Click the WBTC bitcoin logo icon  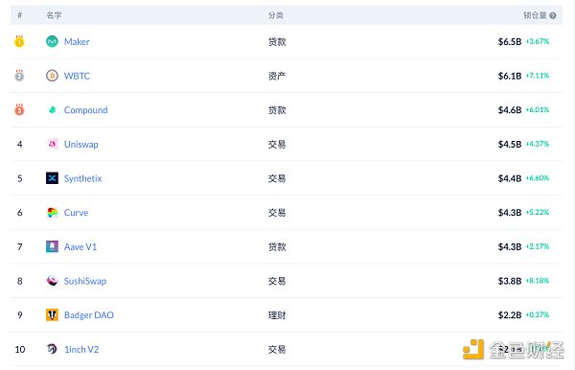(52, 76)
